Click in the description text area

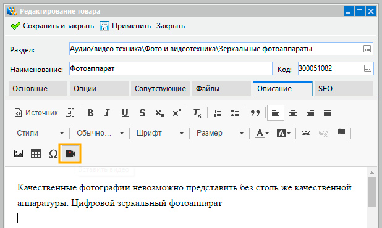coord(185,197)
